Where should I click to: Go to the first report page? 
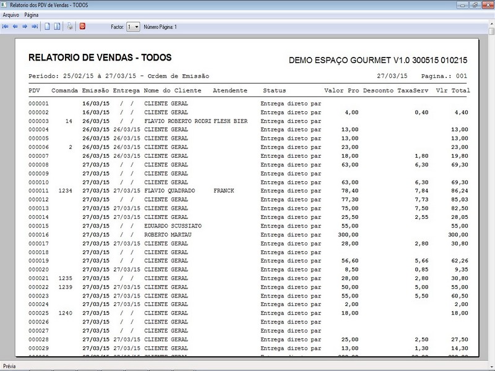point(6,27)
